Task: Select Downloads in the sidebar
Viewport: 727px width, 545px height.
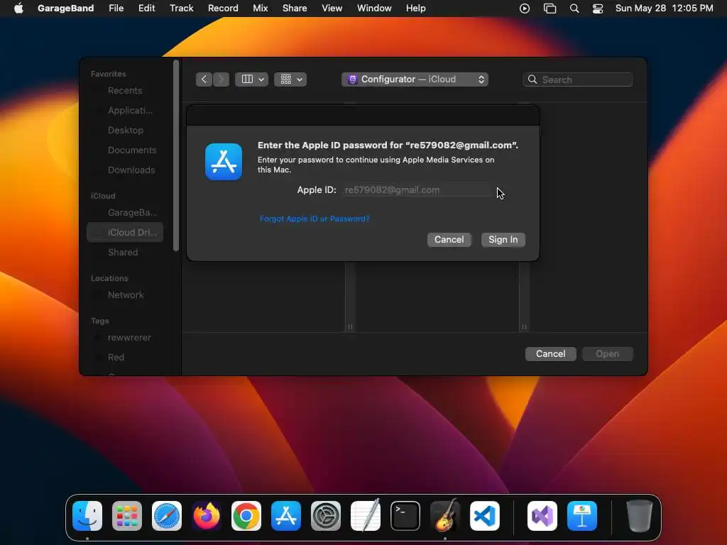Action: click(125, 170)
